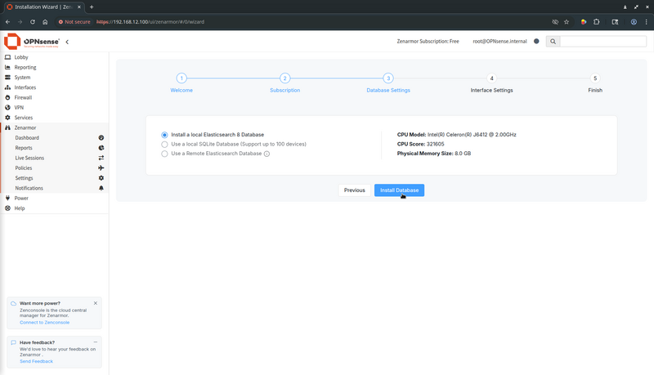Click the Notifications bell icon
The width and height of the screenshot is (654, 375).
tap(101, 188)
